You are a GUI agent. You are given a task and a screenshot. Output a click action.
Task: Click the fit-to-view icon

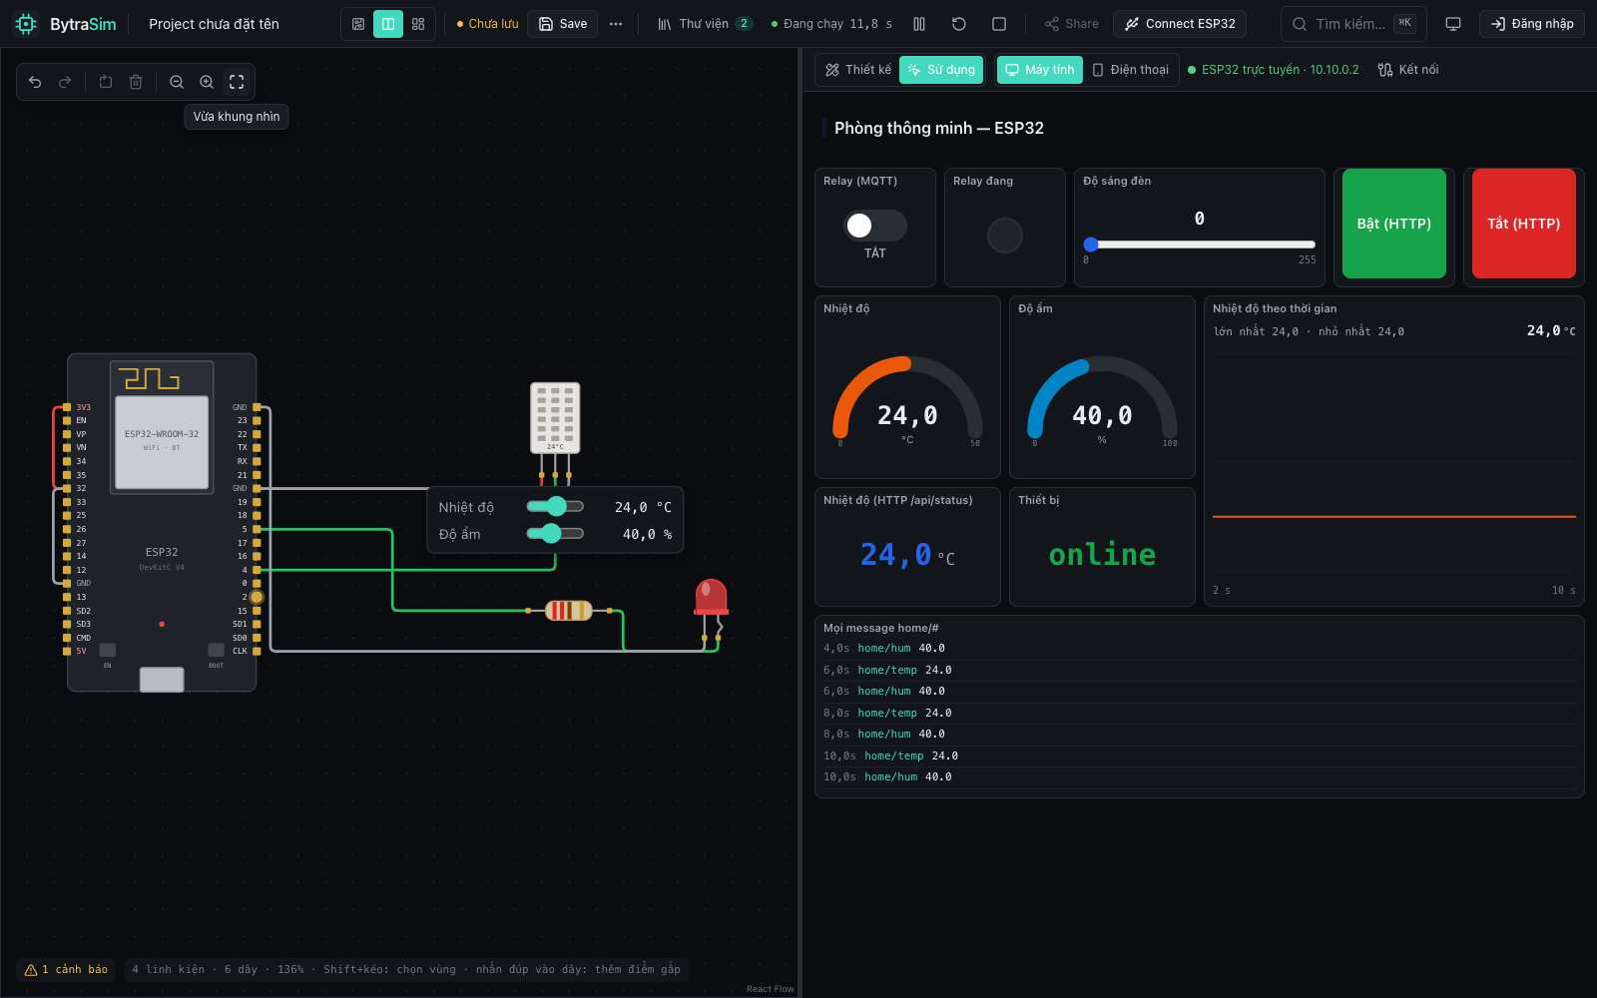coord(237,82)
